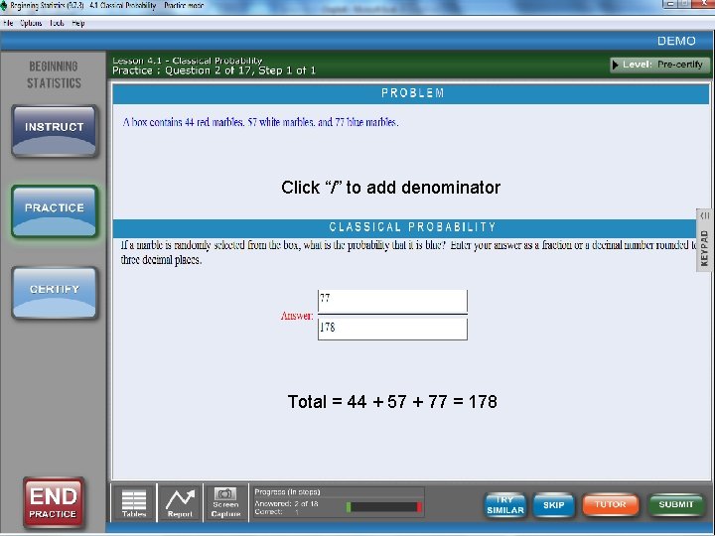Open the TUTOR help
The height and width of the screenshot is (536, 715).
610,504
